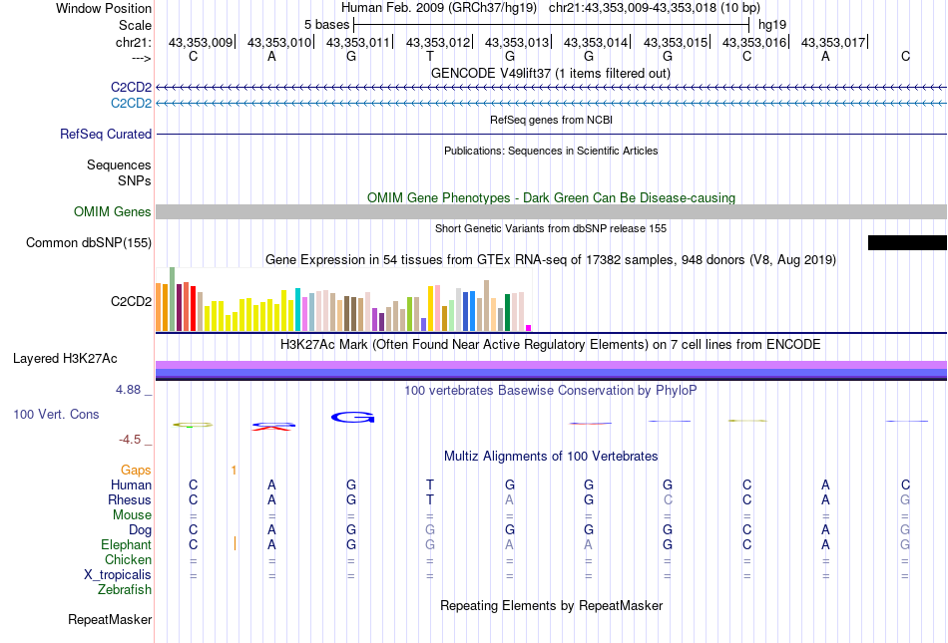Click the Elephant alignment row label

[127, 544]
